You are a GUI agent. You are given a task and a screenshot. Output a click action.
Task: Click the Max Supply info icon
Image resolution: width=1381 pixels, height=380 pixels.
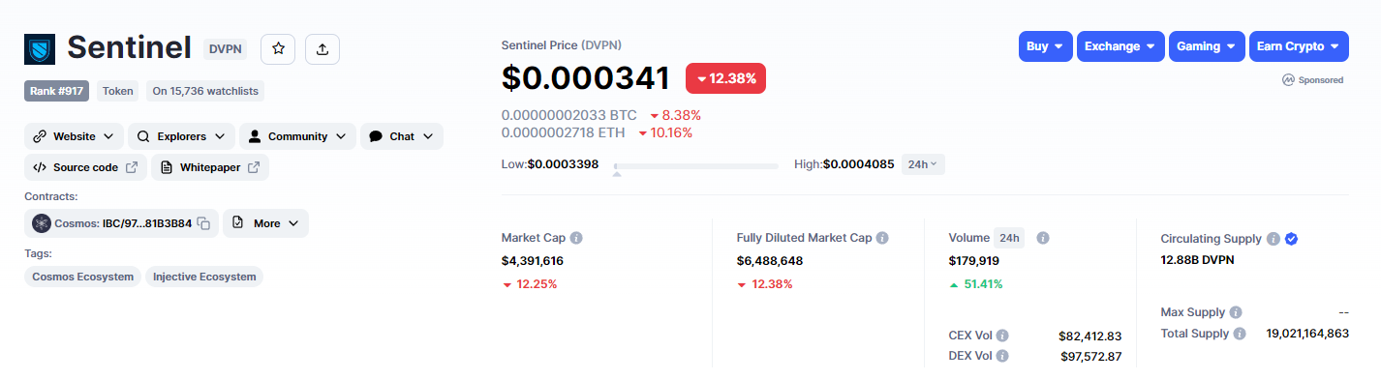[1237, 313]
